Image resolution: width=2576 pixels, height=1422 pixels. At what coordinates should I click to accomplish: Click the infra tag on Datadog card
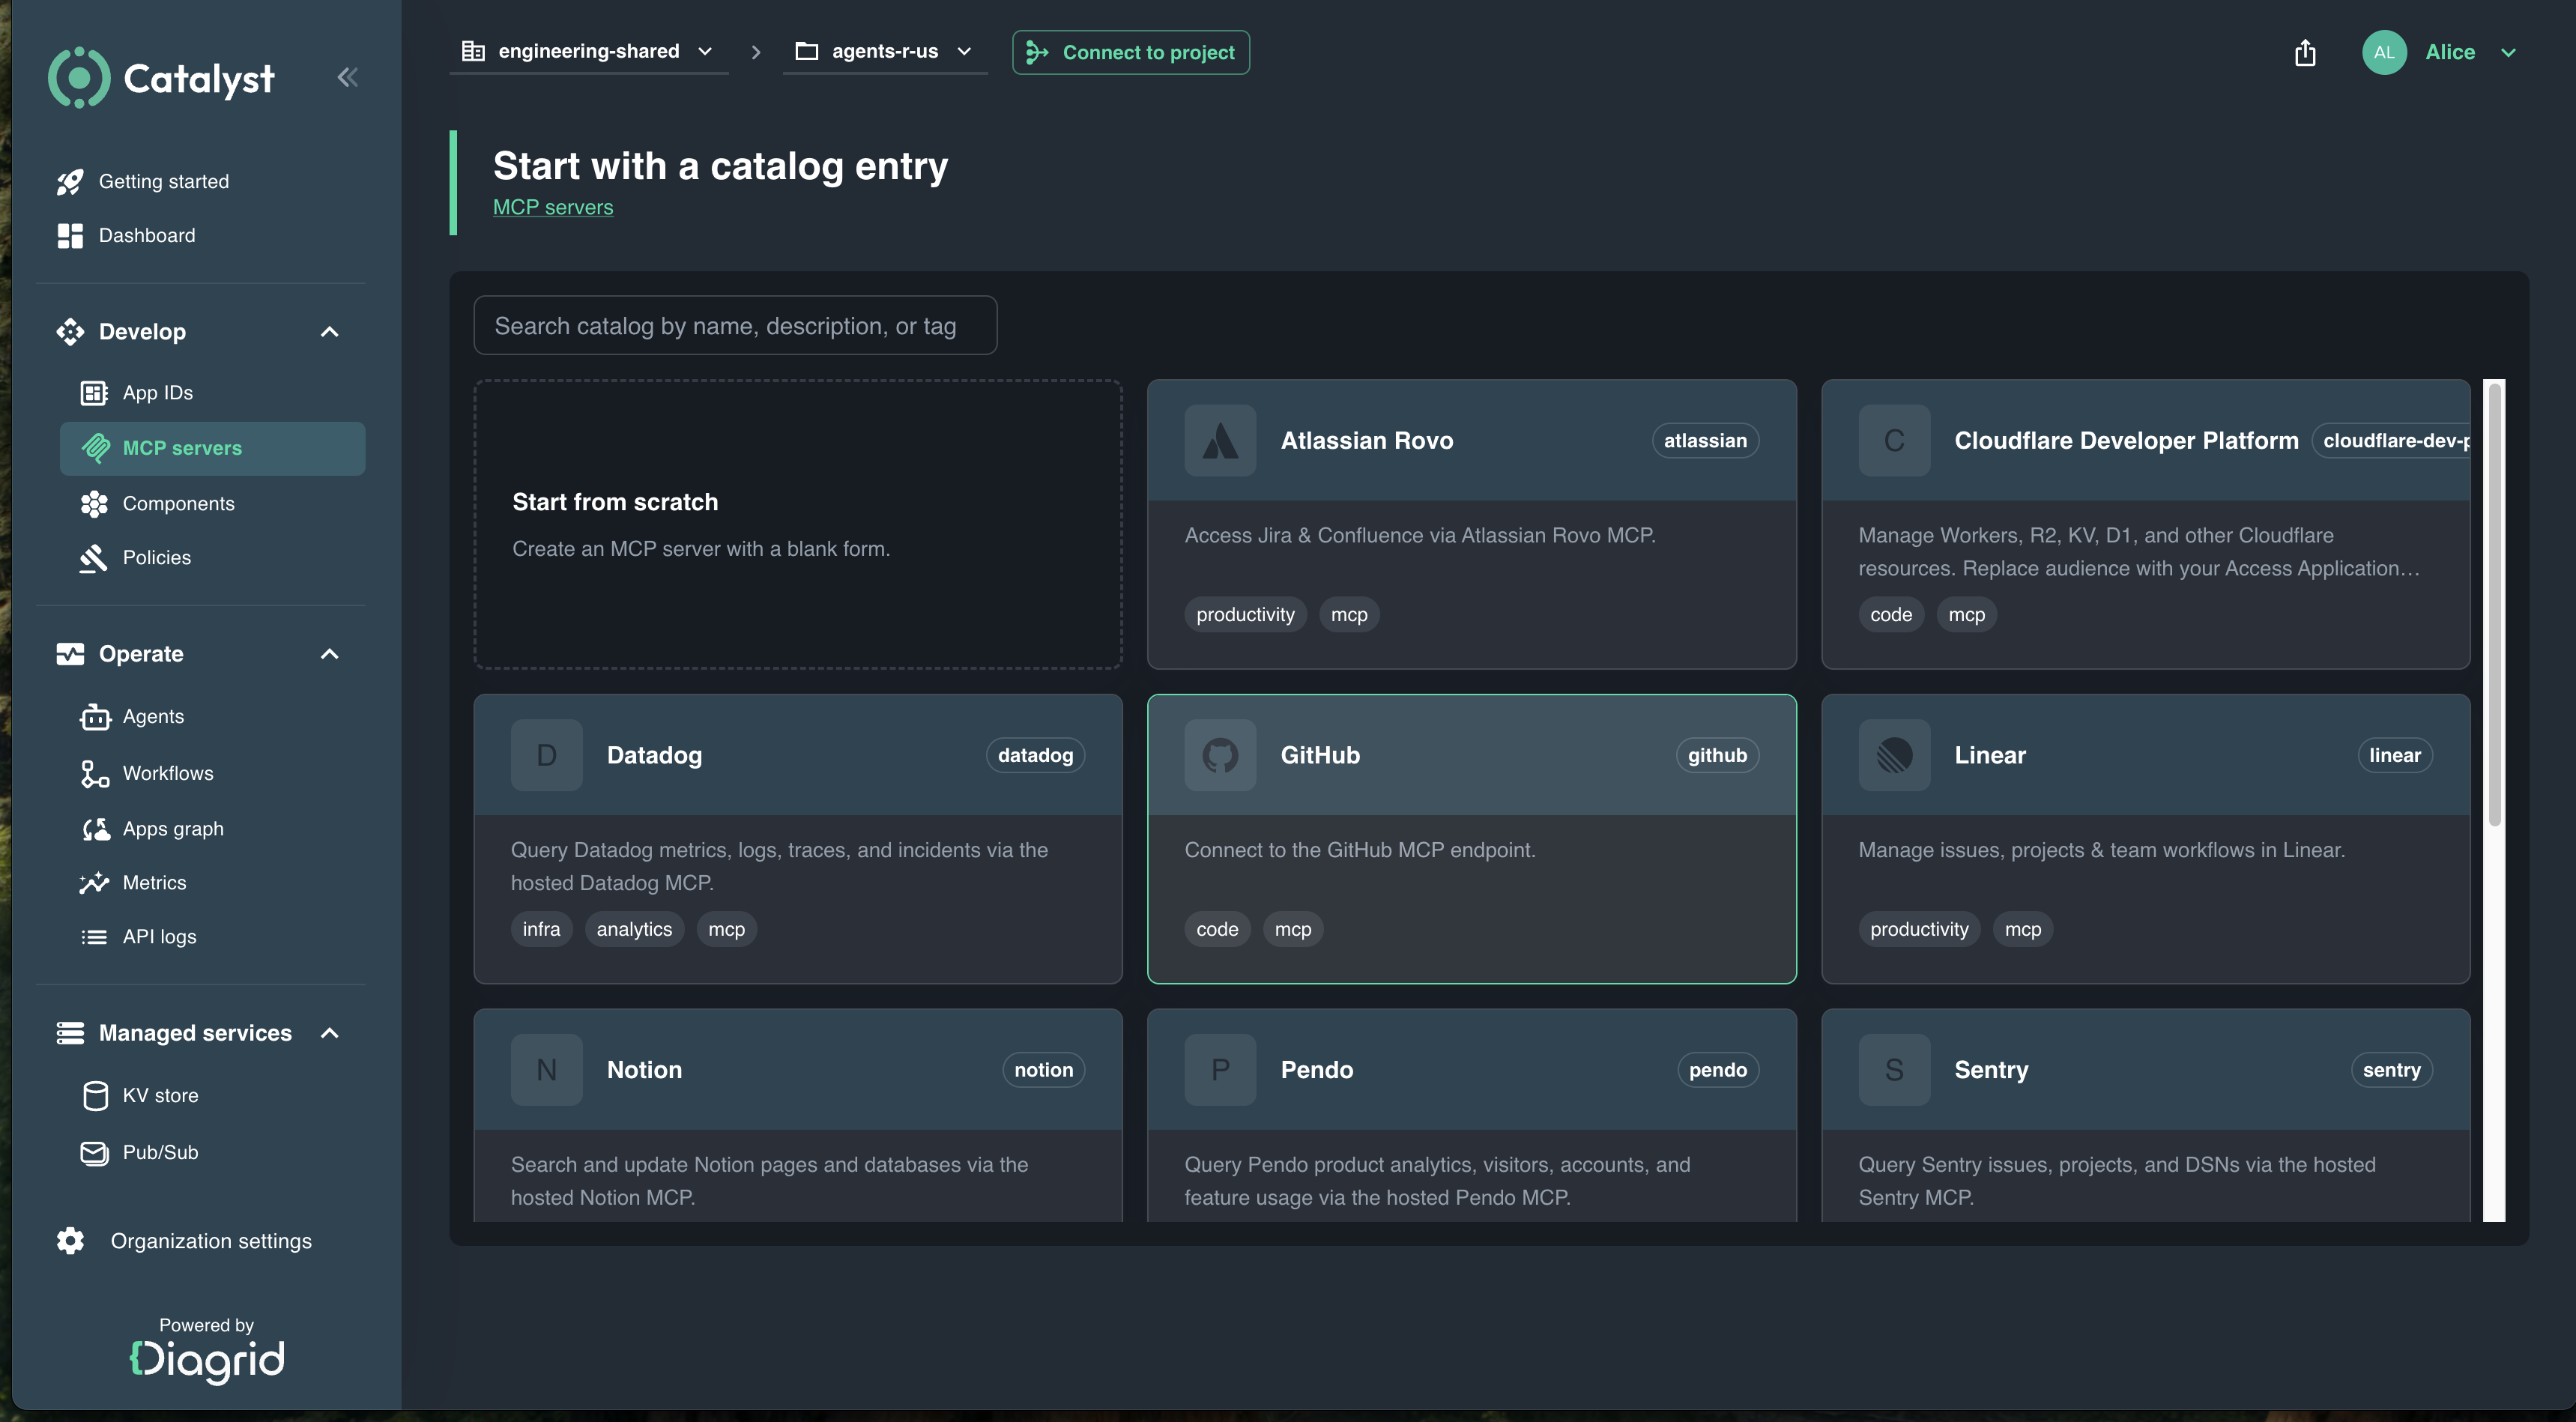541,929
